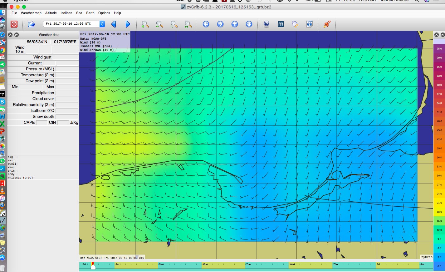The height and width of the screenshot is (272, 445).
Task: Move the map left with the blue arrow
Action: click(x=206, y=24)
